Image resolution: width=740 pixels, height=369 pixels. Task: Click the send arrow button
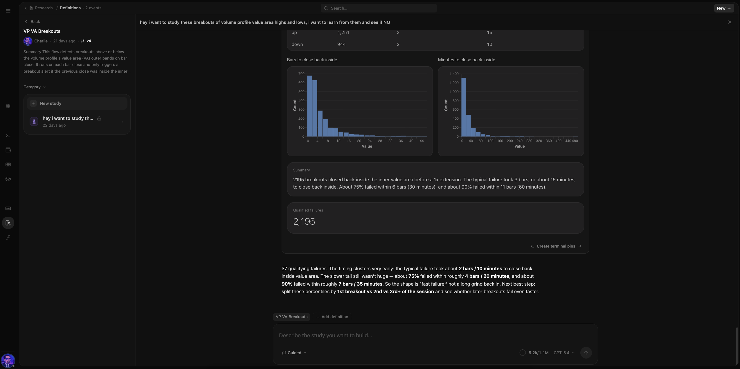(x=586, y=353)
